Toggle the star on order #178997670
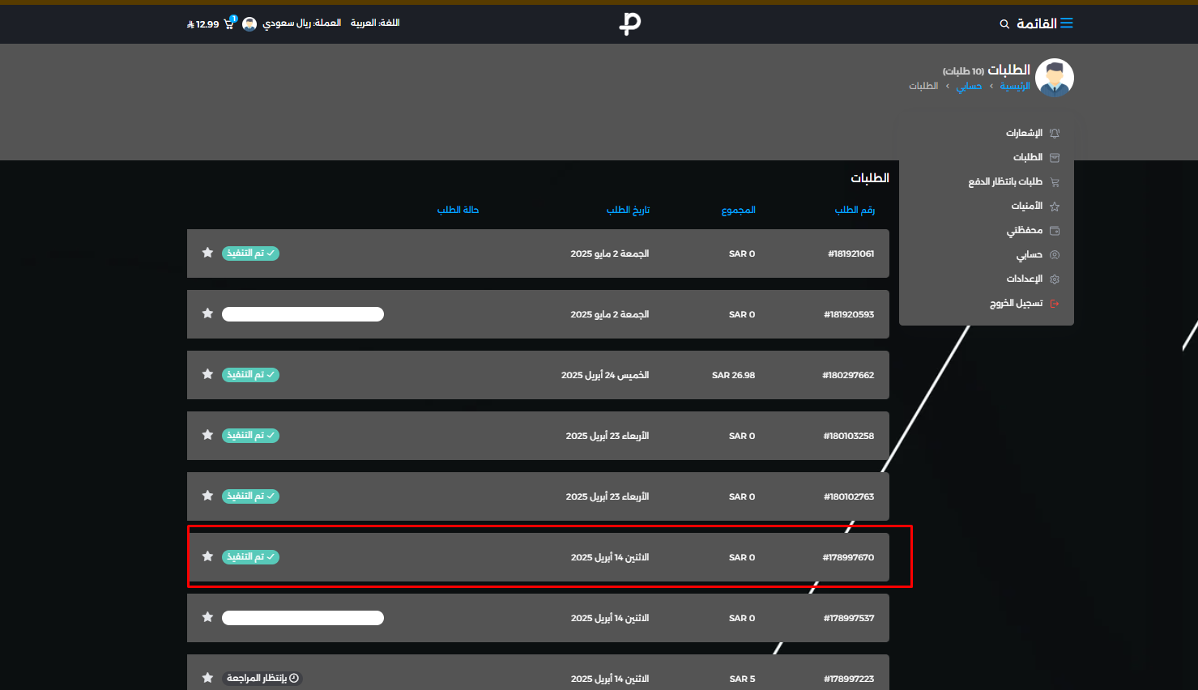Screen dimensions: 1198x690 coord(207,556)
